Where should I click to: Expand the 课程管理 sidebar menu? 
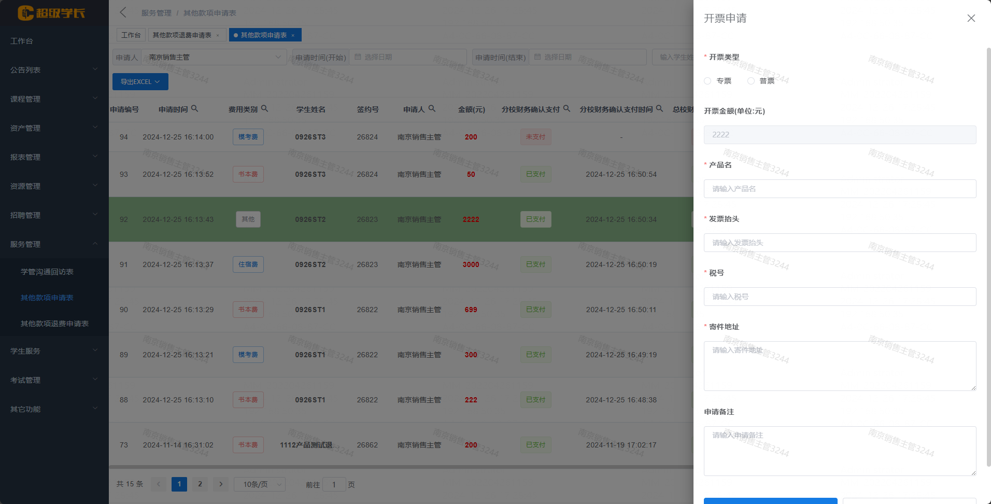pos(54,99)
